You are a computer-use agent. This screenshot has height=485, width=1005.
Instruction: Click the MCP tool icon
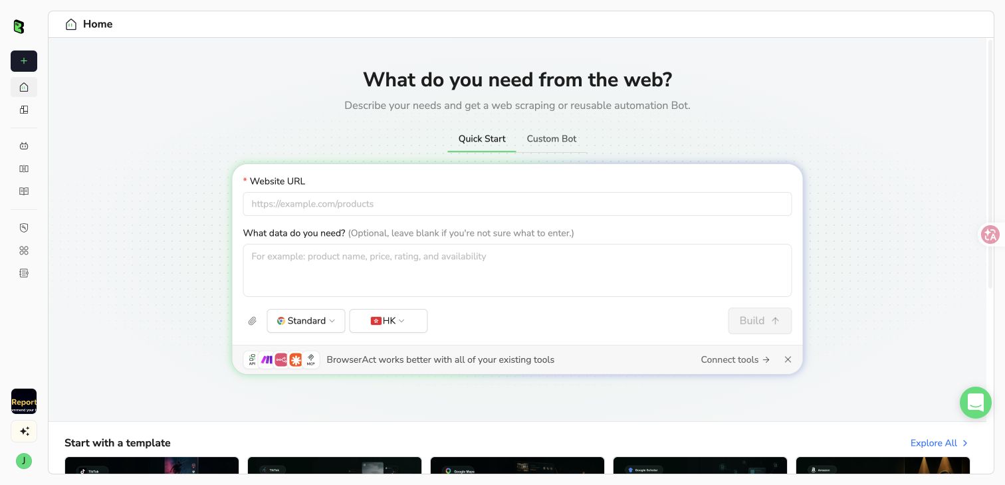coord(310,359)
